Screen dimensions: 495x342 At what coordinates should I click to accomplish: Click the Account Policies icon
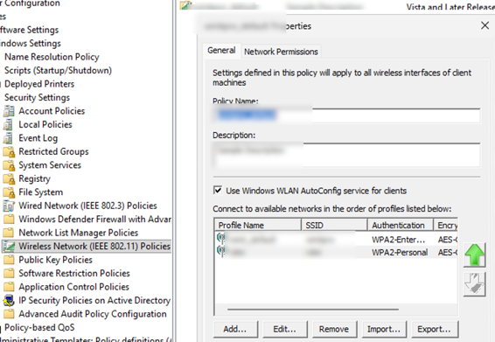click(9, 111)
